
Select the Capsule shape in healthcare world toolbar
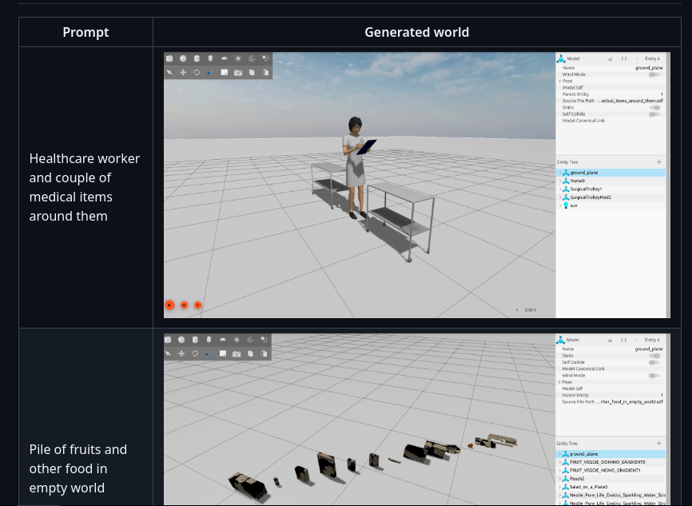tap(210, 58)
